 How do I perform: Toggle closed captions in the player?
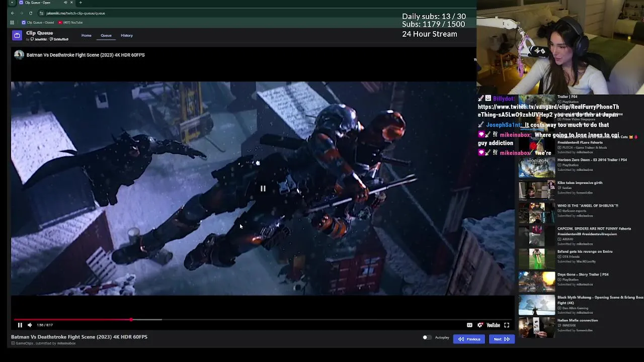(469, 325)
